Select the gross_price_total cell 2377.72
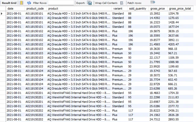Screen dimensions: 196x122 (173, 106)
